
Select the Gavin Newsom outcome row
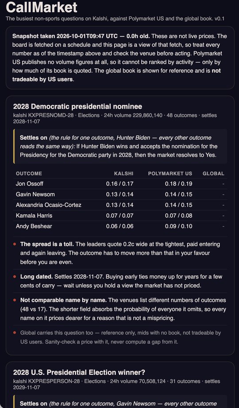coord(120,194)
